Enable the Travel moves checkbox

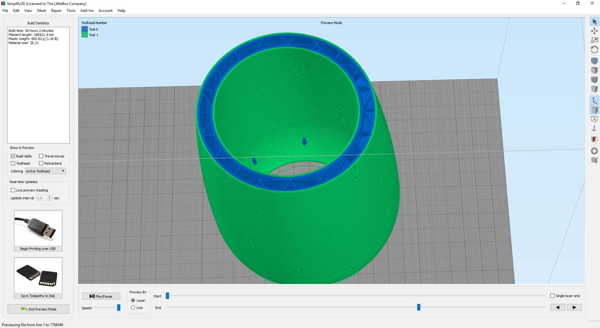coord(41,156)
